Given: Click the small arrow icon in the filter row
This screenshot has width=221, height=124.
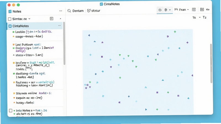Looking at the screenshot, I should (60, 18).
